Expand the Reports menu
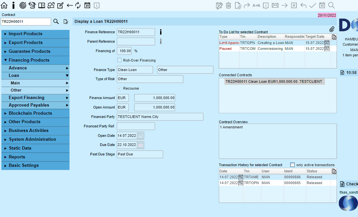 tap(35, 157)
